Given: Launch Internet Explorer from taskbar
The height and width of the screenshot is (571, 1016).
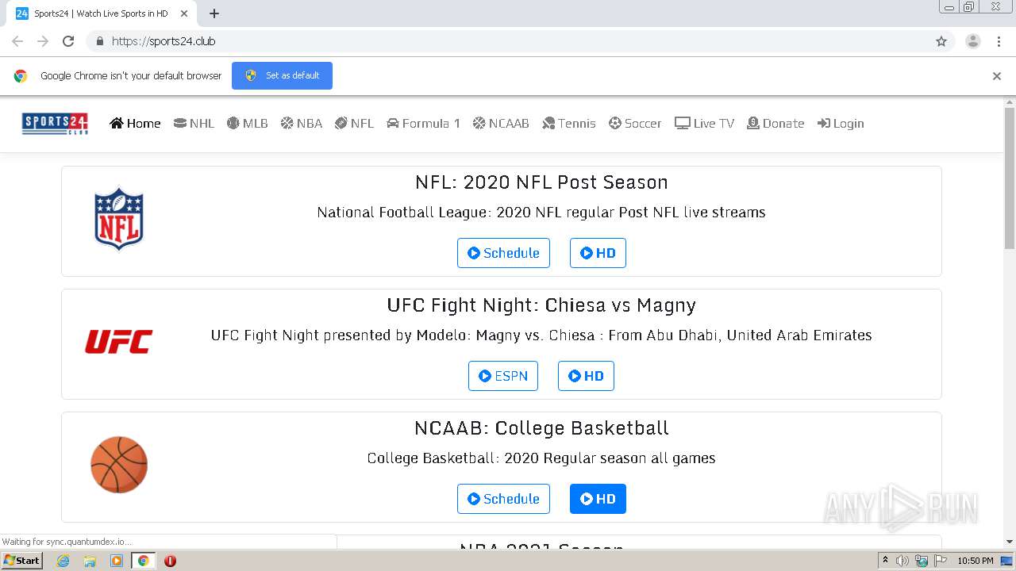Looking at the screenshot, I should [x=63, y=561].
